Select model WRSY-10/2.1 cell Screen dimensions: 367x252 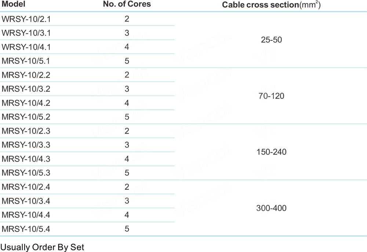point(26,19)
